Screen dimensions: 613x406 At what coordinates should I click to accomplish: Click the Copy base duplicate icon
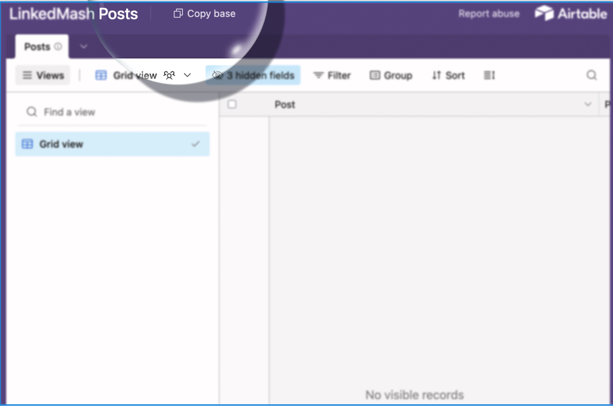(x=178, y=14)
